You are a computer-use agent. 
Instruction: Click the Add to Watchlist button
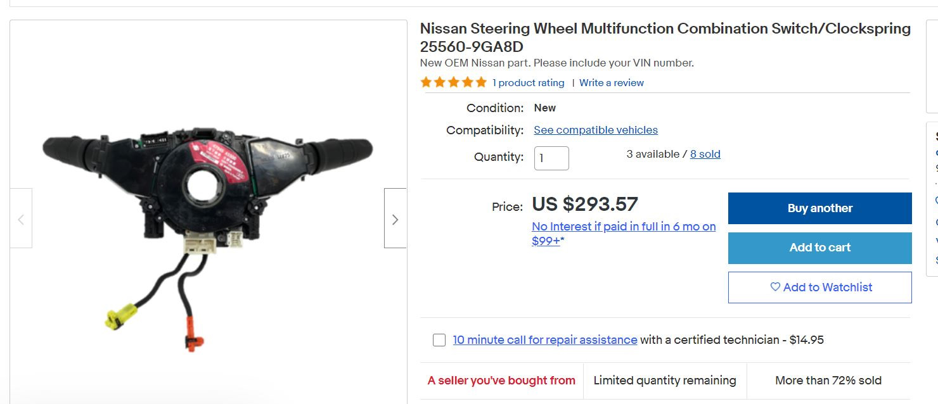pos(819,287)
